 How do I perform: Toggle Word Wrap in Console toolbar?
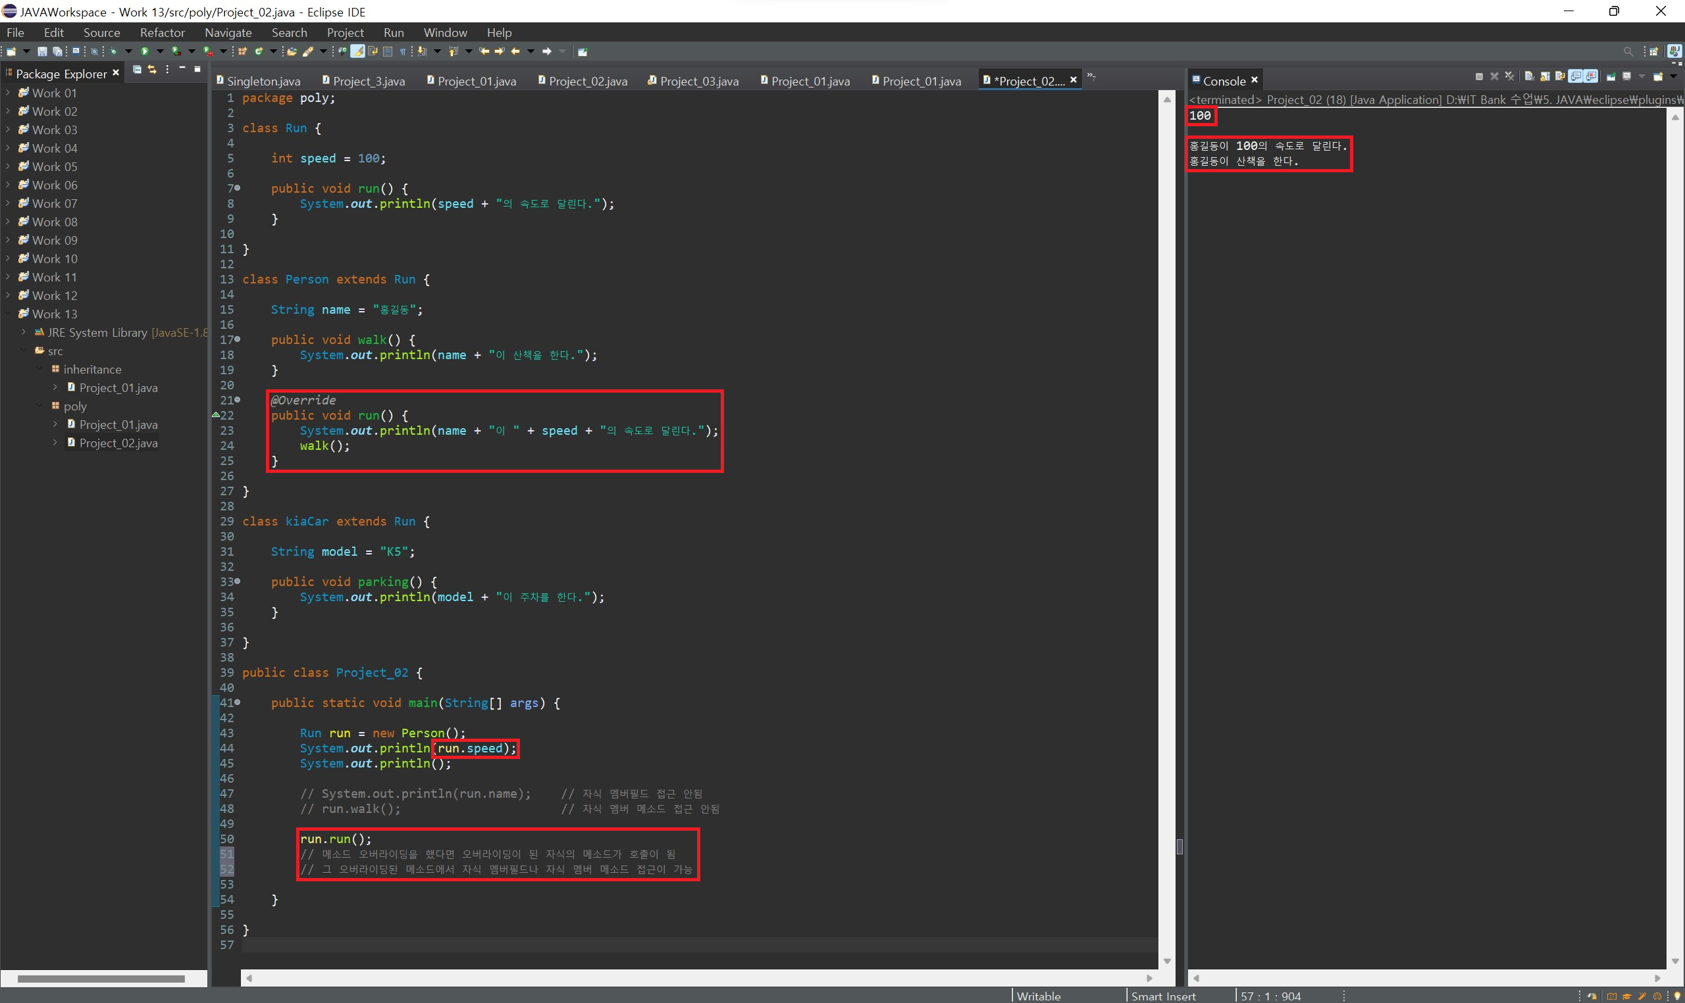(1561, 76)
